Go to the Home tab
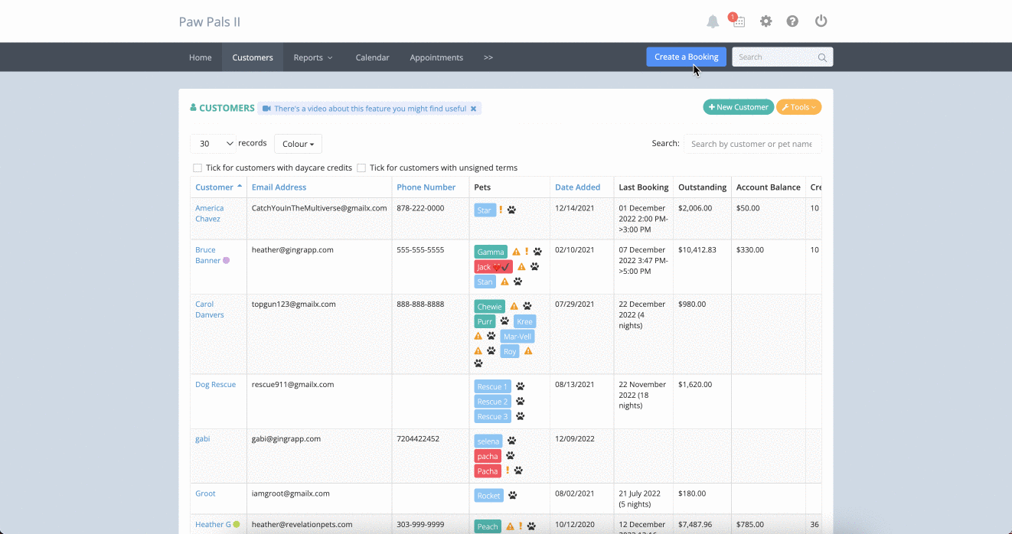 201,57
